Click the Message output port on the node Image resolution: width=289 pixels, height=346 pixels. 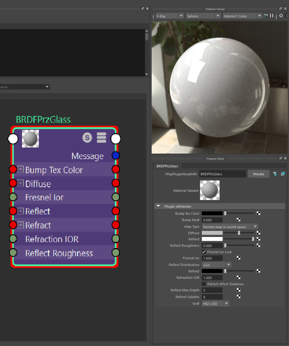point(116,155)
